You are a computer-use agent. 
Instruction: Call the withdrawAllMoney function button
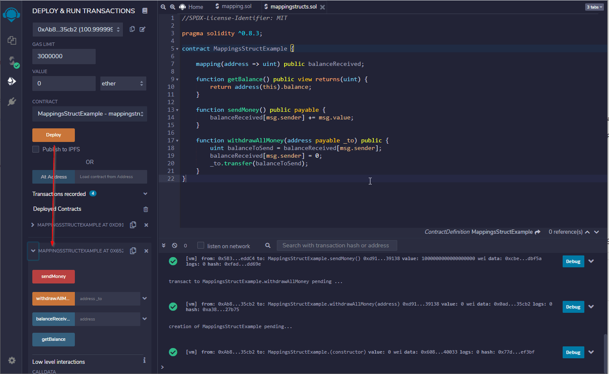coord(54,299)
